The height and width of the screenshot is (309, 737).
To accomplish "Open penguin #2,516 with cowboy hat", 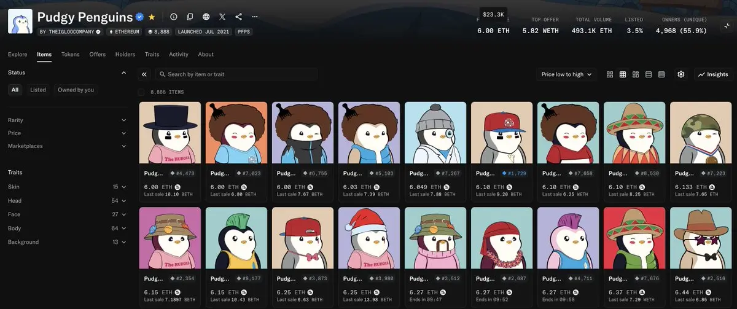I will (701, 257).
